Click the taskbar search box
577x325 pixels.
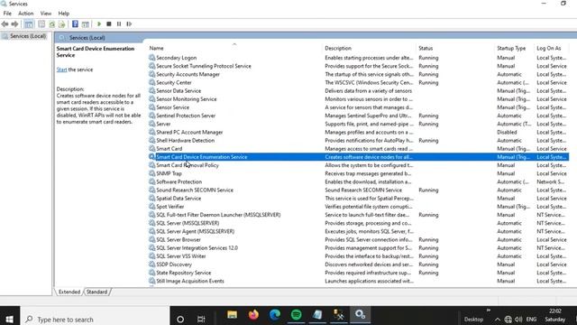pos(95,319)
